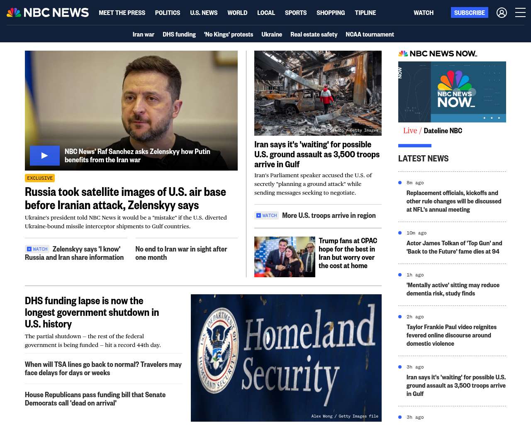Select the 'Iran war' trending topic
Viewport: 531px width, 425px height.
(x=143, y=34)
